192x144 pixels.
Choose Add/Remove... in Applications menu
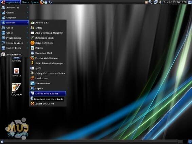click(15, 54)
